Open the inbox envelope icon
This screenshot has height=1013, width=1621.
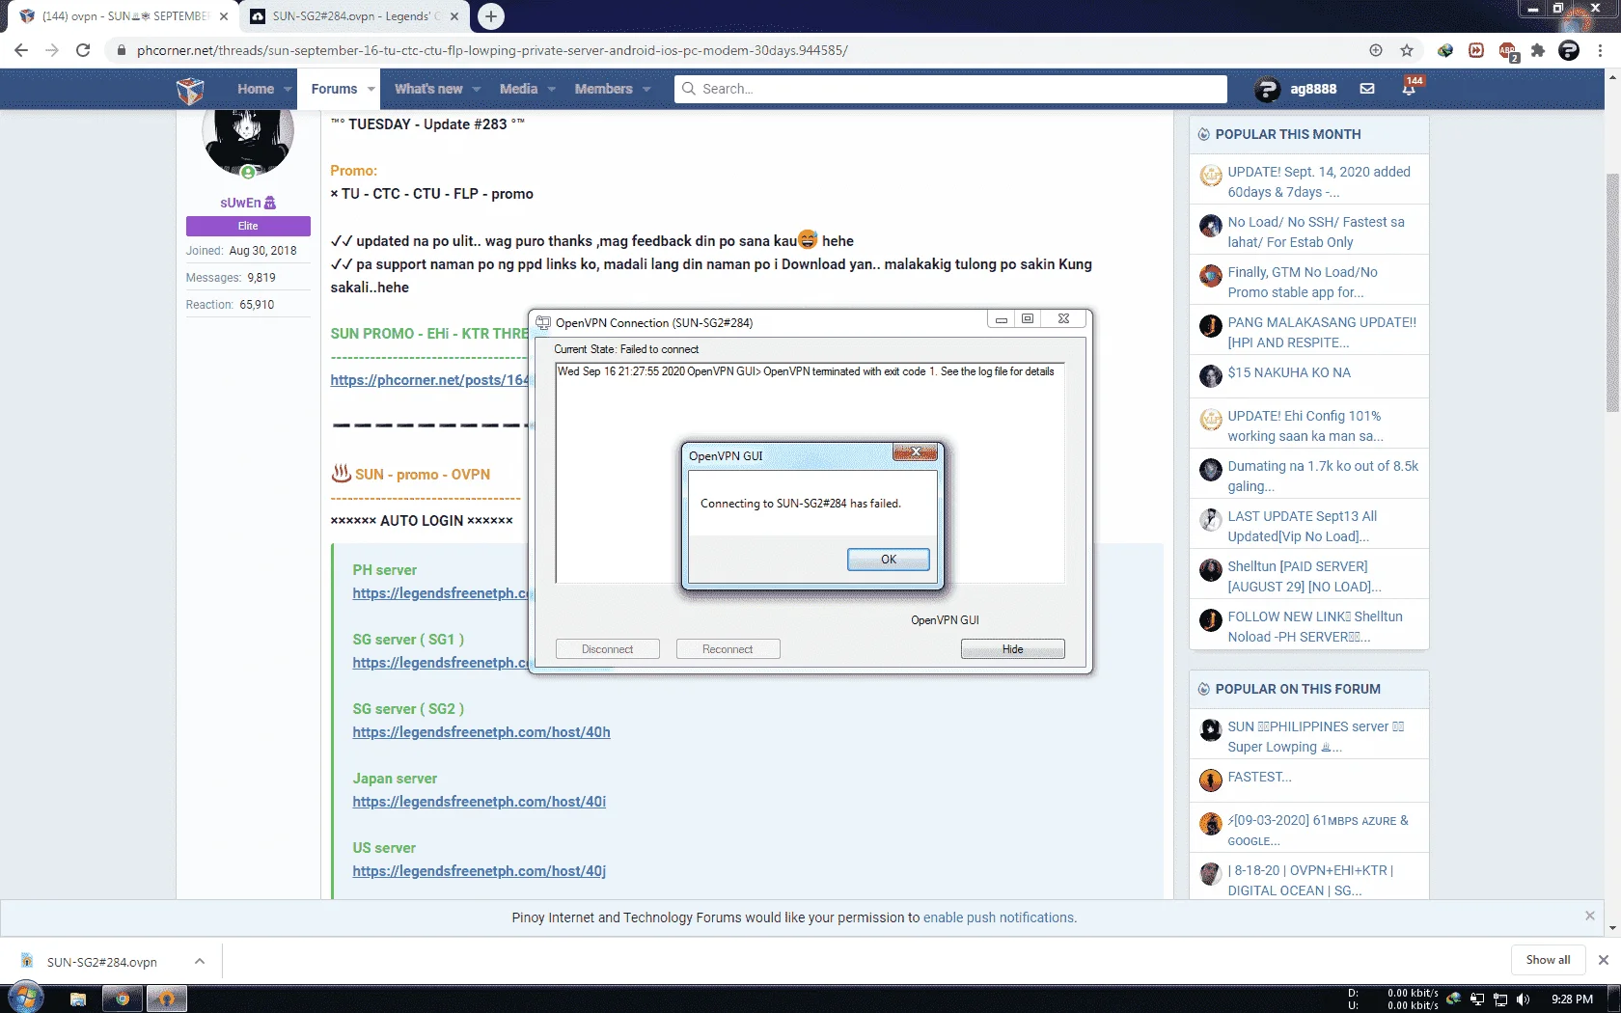(x=1367, y=89)
